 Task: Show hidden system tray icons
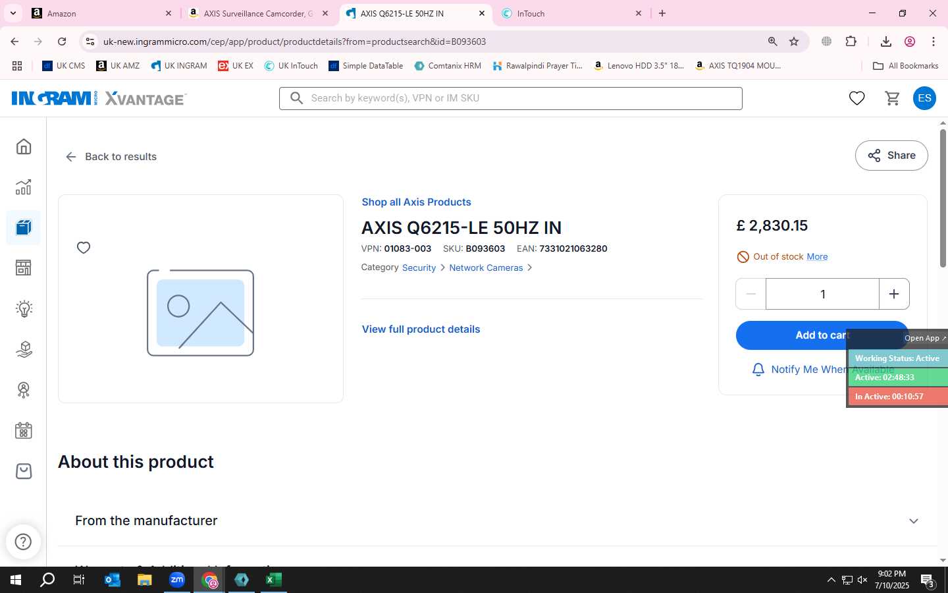[831, 580]
